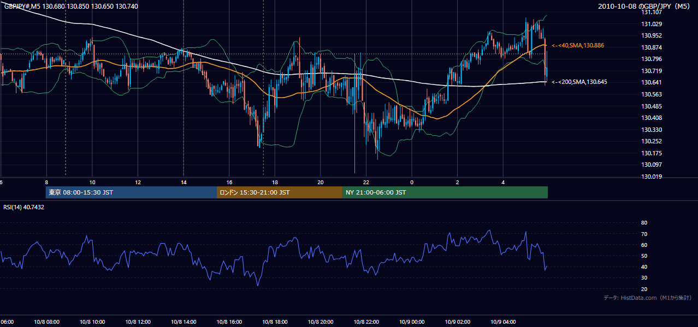
Task: Click hour tick 22 below the price chart
Action: click(366, 182)
